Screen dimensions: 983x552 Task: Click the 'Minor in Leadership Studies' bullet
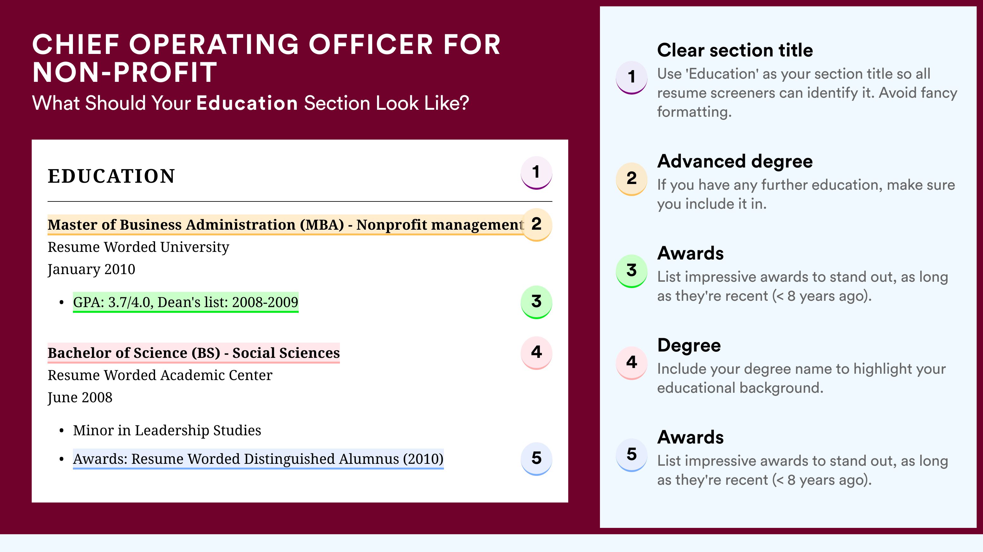pos(167,430)
